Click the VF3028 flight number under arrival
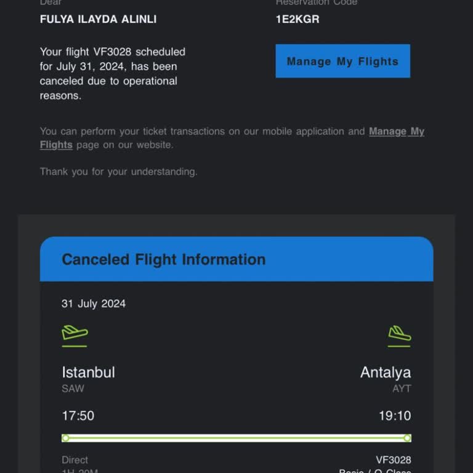Image resolution: width=473 pixels, height=473 pixels. click(394, 460)
